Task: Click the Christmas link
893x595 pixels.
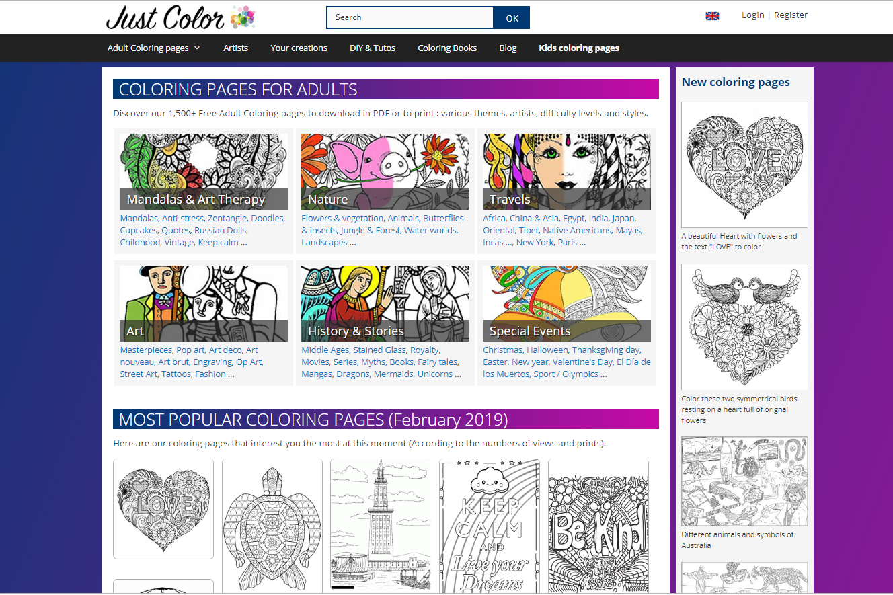Action: pos(502,350)
